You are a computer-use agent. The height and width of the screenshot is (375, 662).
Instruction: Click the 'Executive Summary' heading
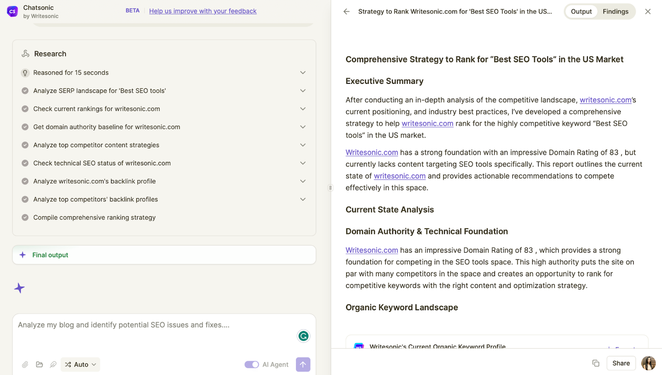coord(384,81)
